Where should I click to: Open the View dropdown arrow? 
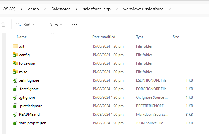pyautogui.click(x=61, y=24)
